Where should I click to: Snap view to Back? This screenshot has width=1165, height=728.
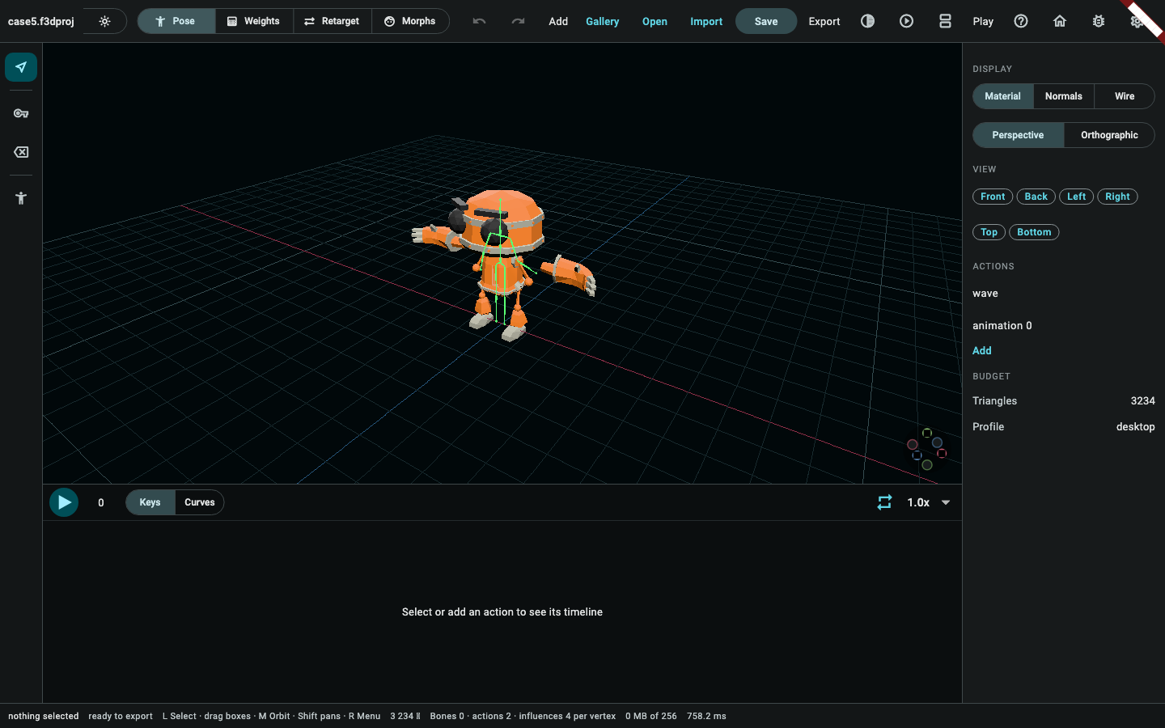pos(1036,197)
